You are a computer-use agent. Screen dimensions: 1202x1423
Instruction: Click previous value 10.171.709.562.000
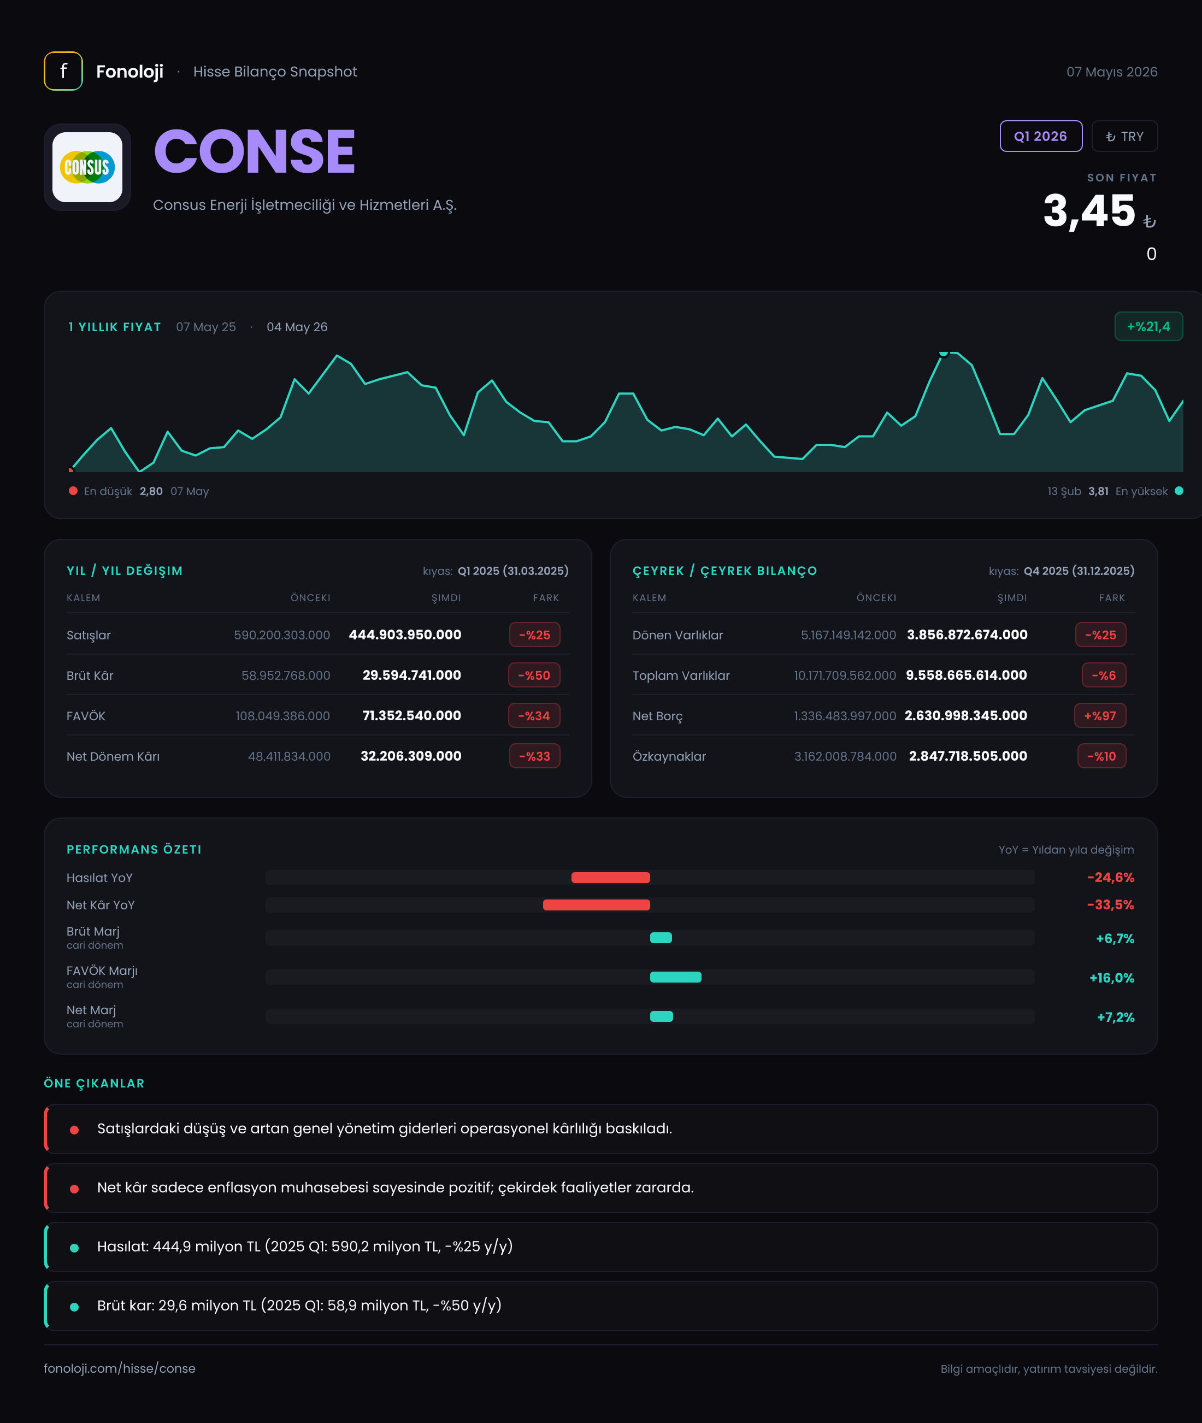(x=845, y=675)
